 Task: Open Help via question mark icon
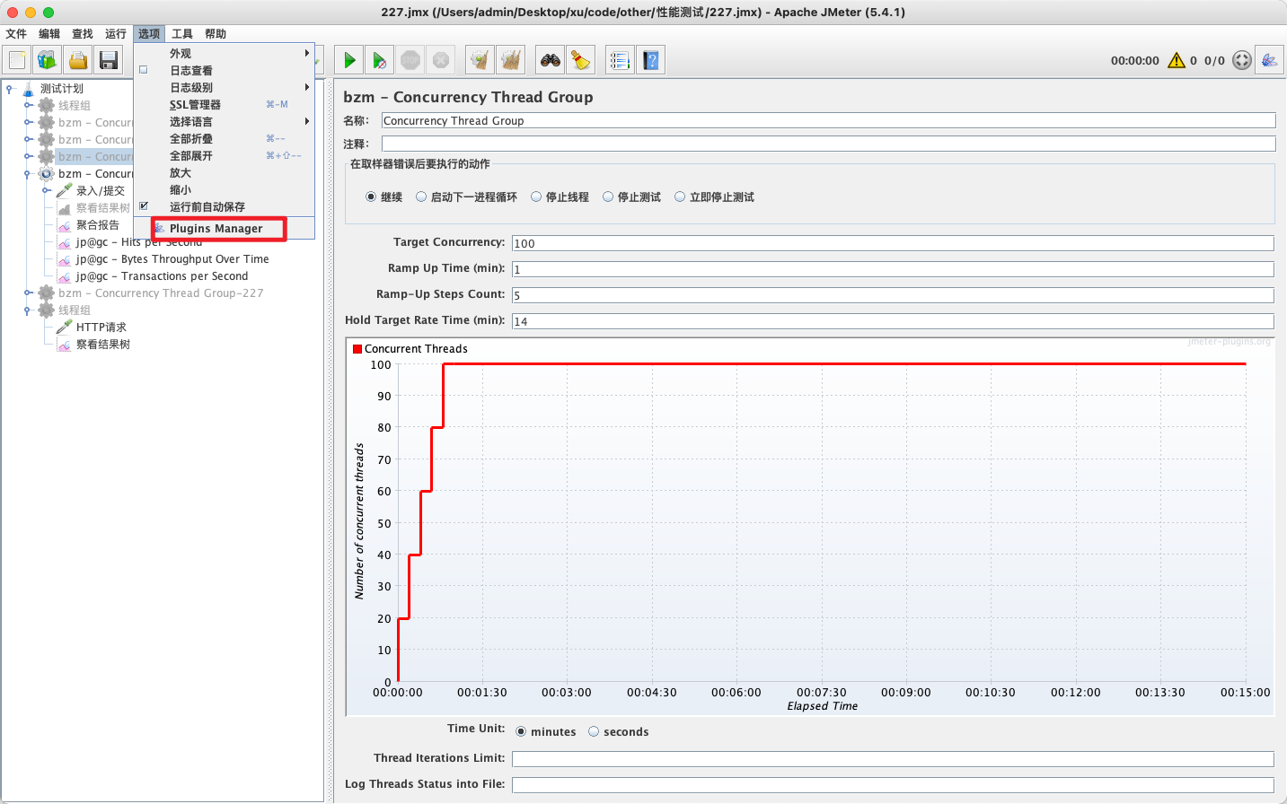(651, 60)
